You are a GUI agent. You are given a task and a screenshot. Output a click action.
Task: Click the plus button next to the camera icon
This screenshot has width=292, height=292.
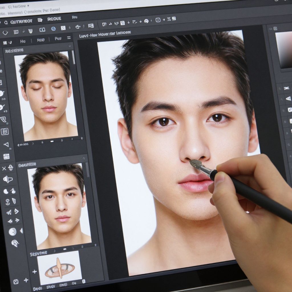26,280
